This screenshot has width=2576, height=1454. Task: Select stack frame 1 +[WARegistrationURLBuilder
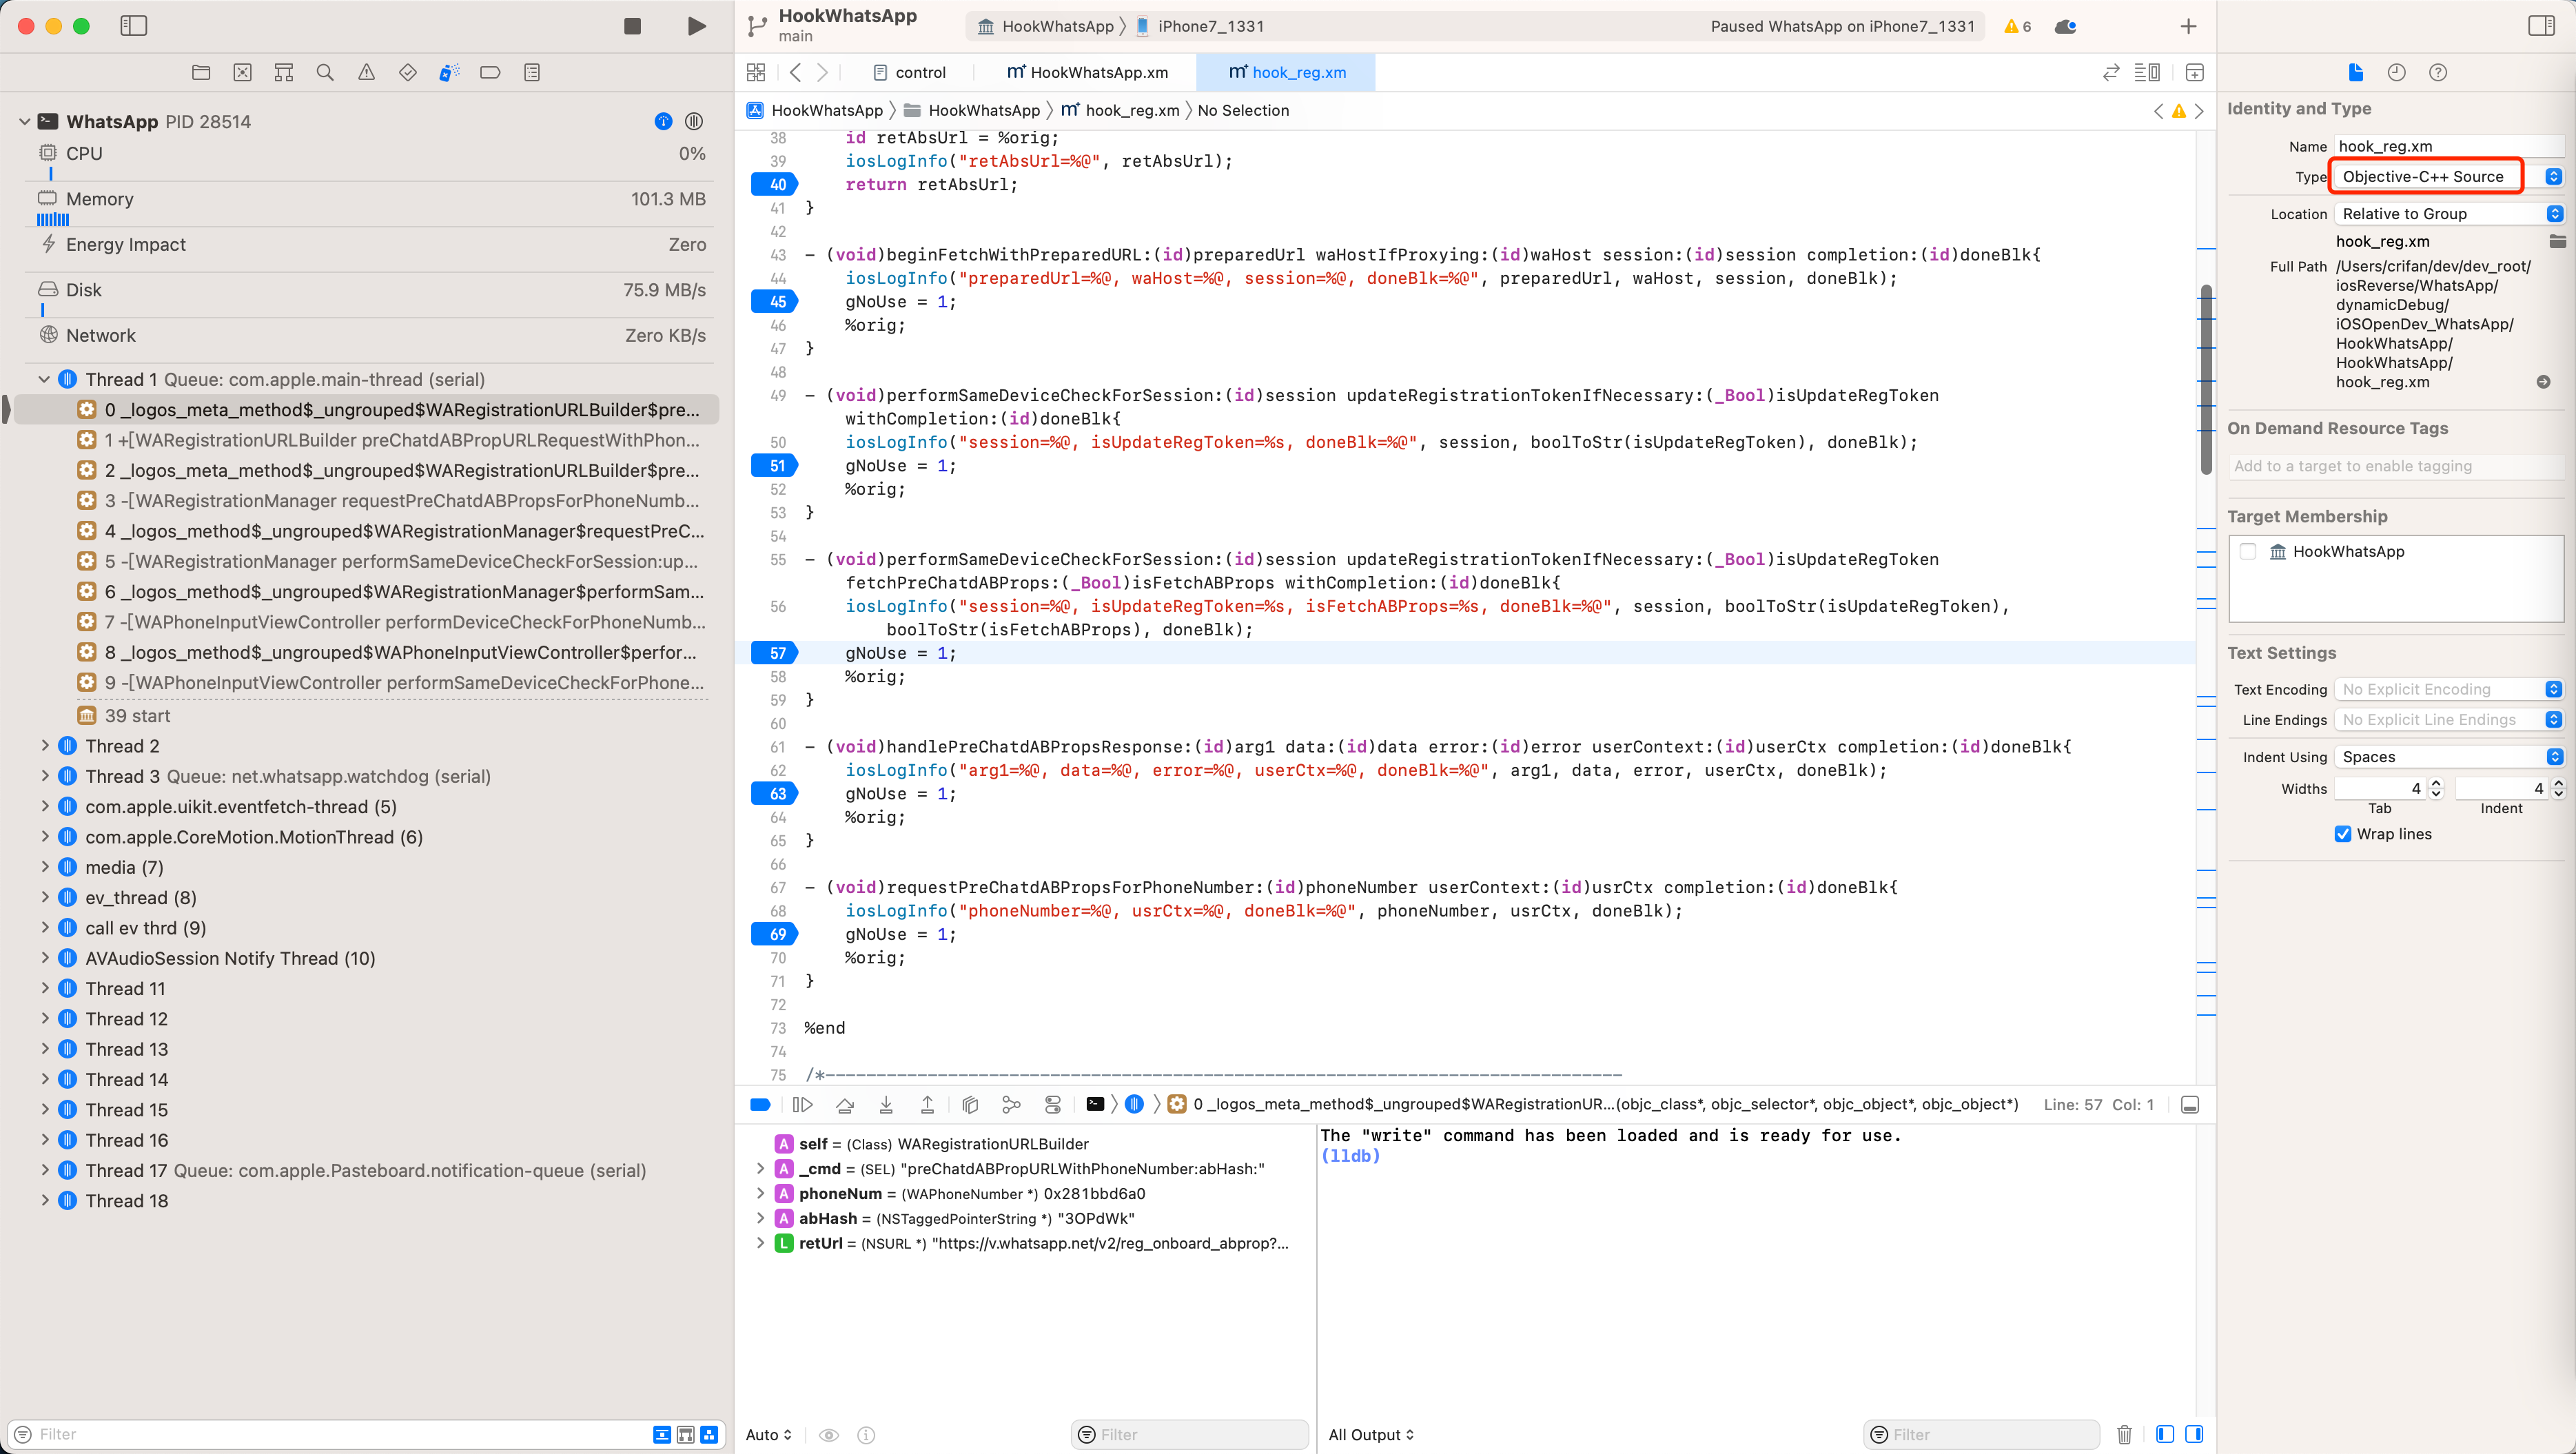pos(391,440)
